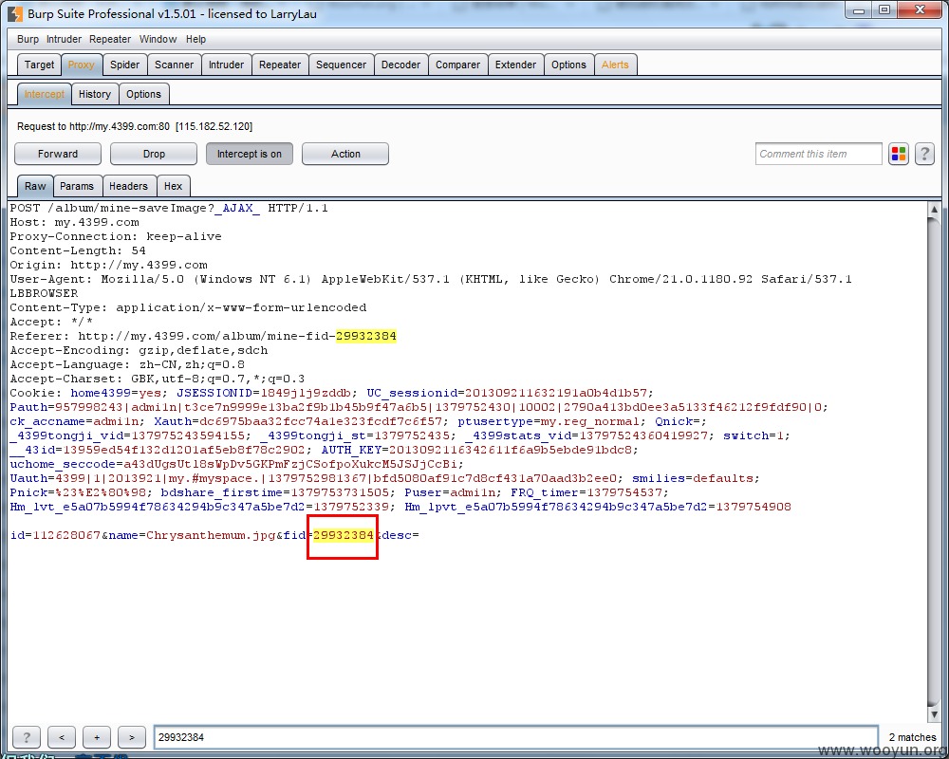Go to next search match
The width and height of the screenshot is (949, 759).
[x=132, y=737]
